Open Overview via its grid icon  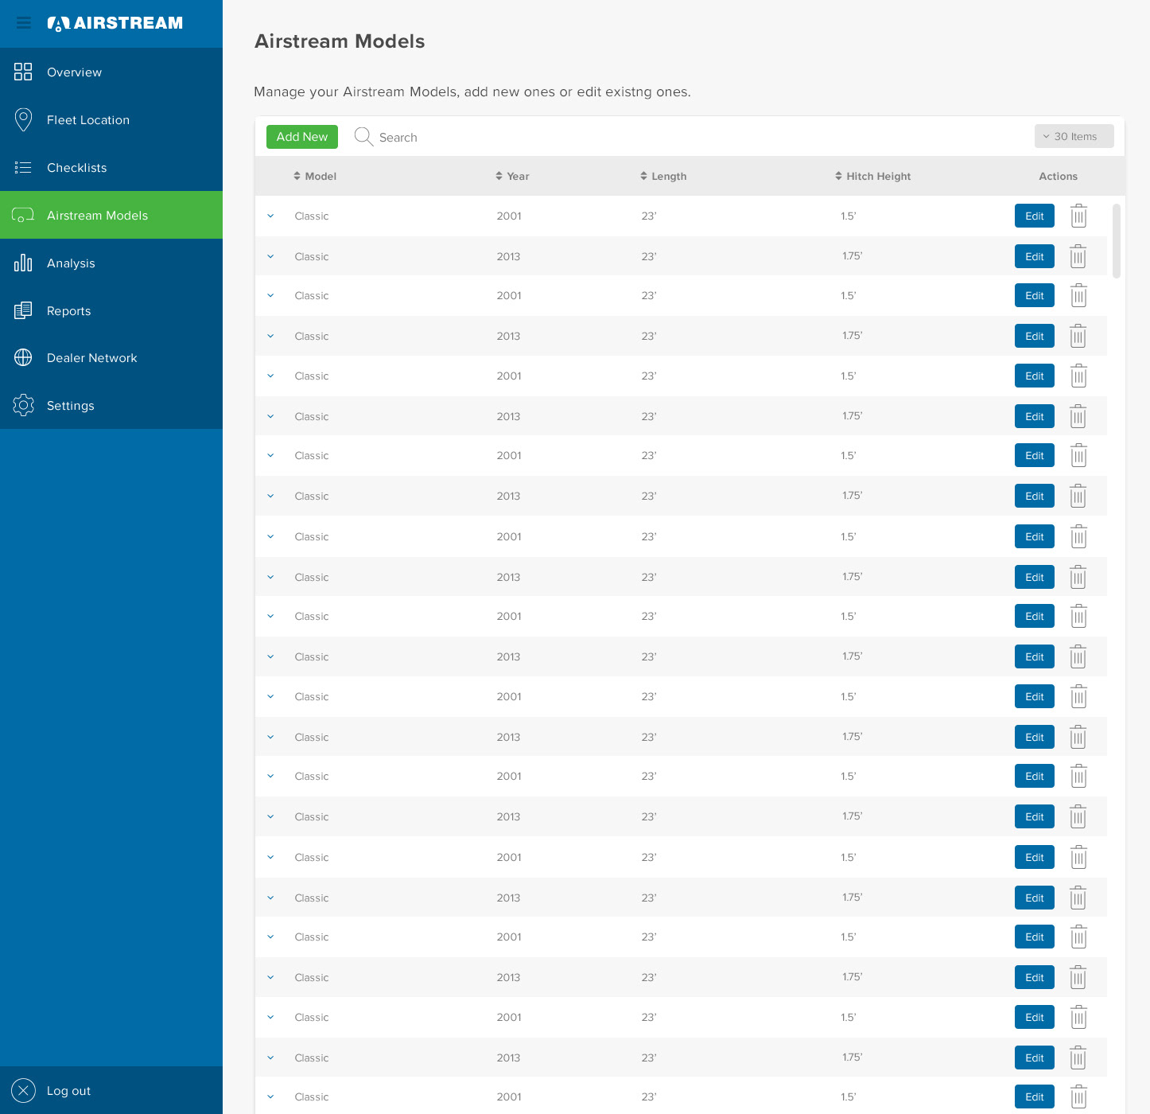[x=23, y=72]
